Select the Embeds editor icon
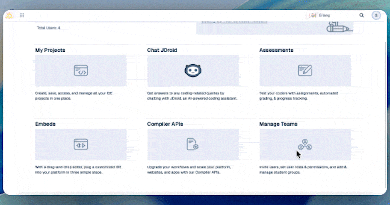The height and width of the screenshot is (205, 390). [x=81, y=144]
